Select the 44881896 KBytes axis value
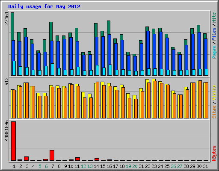This screenshot has height=171, width=219. (6, 131)
